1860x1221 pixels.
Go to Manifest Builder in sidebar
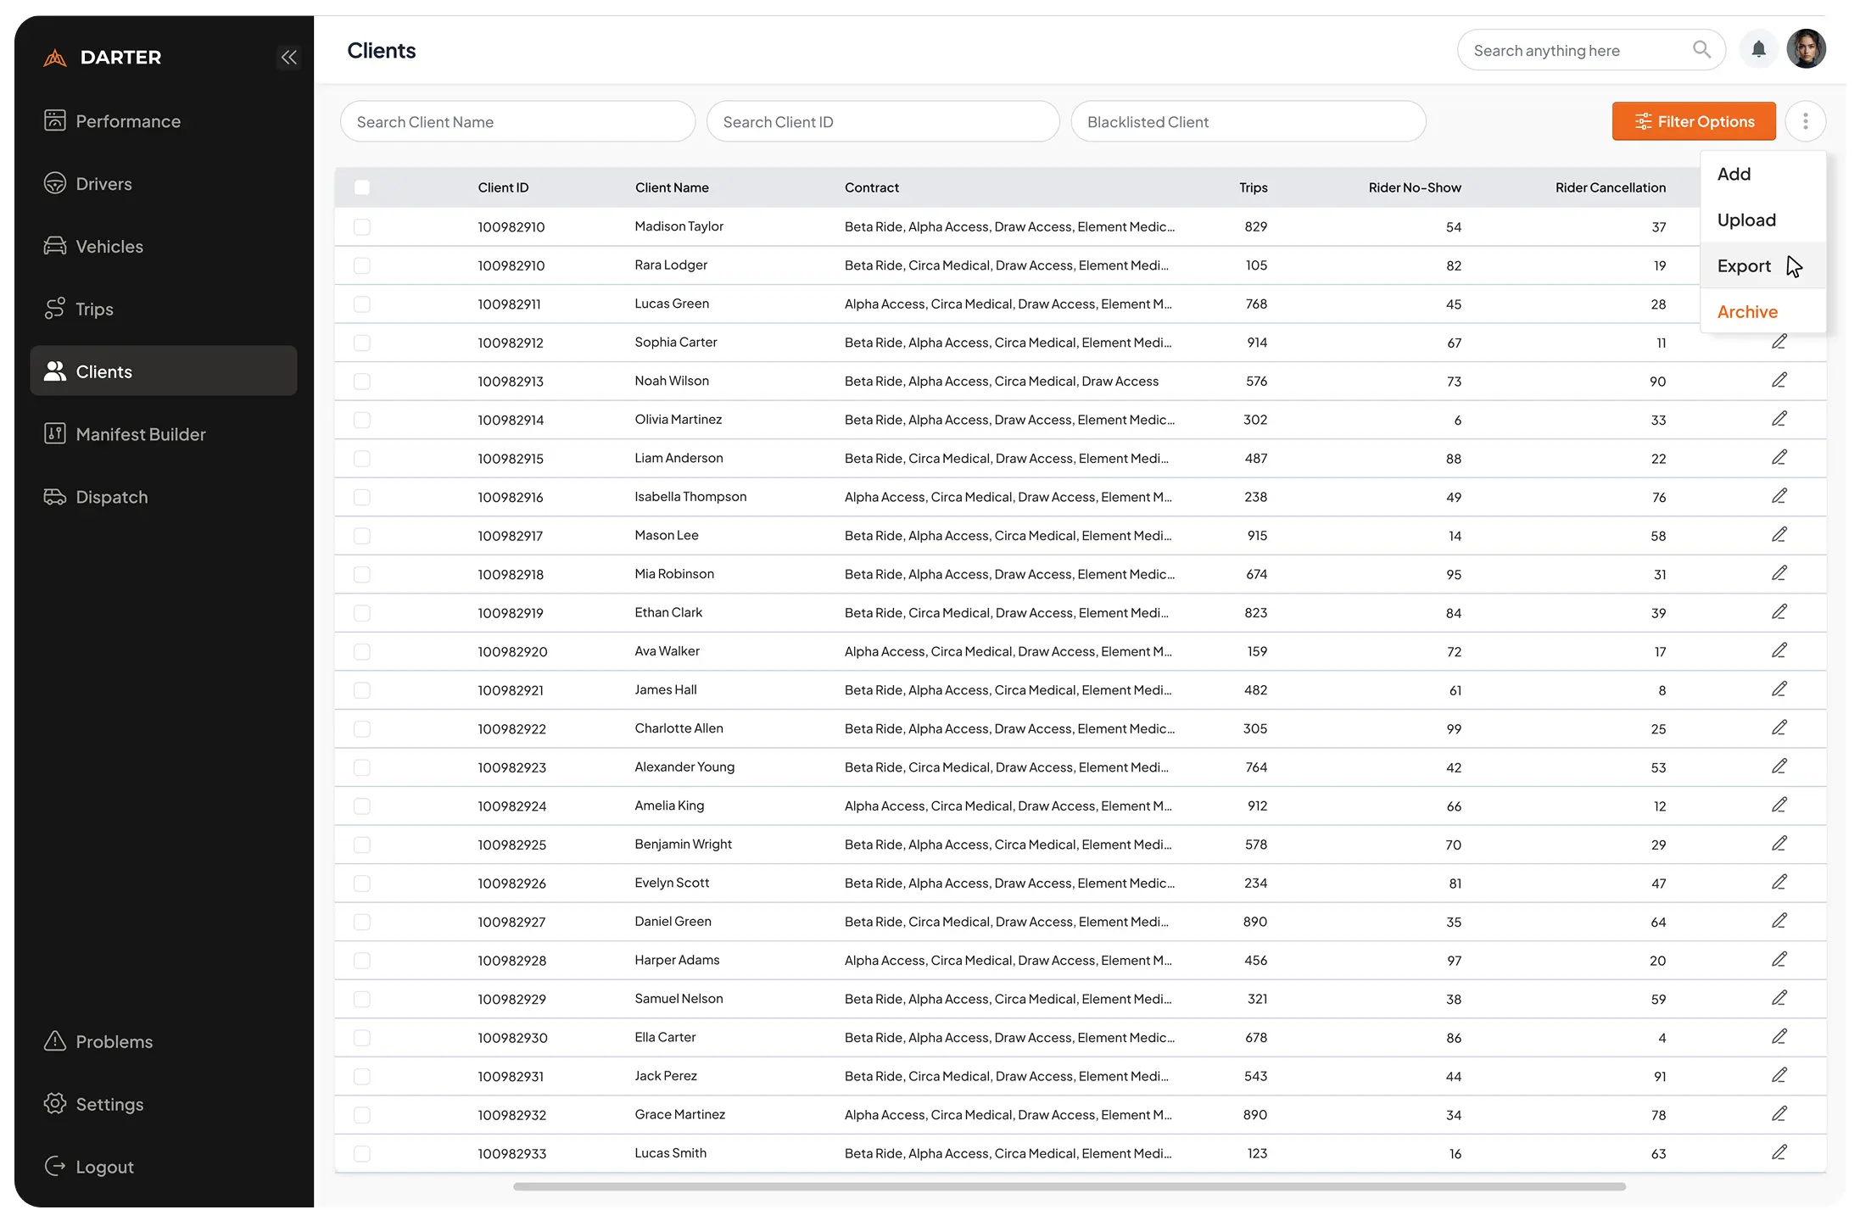pos(140,434)
